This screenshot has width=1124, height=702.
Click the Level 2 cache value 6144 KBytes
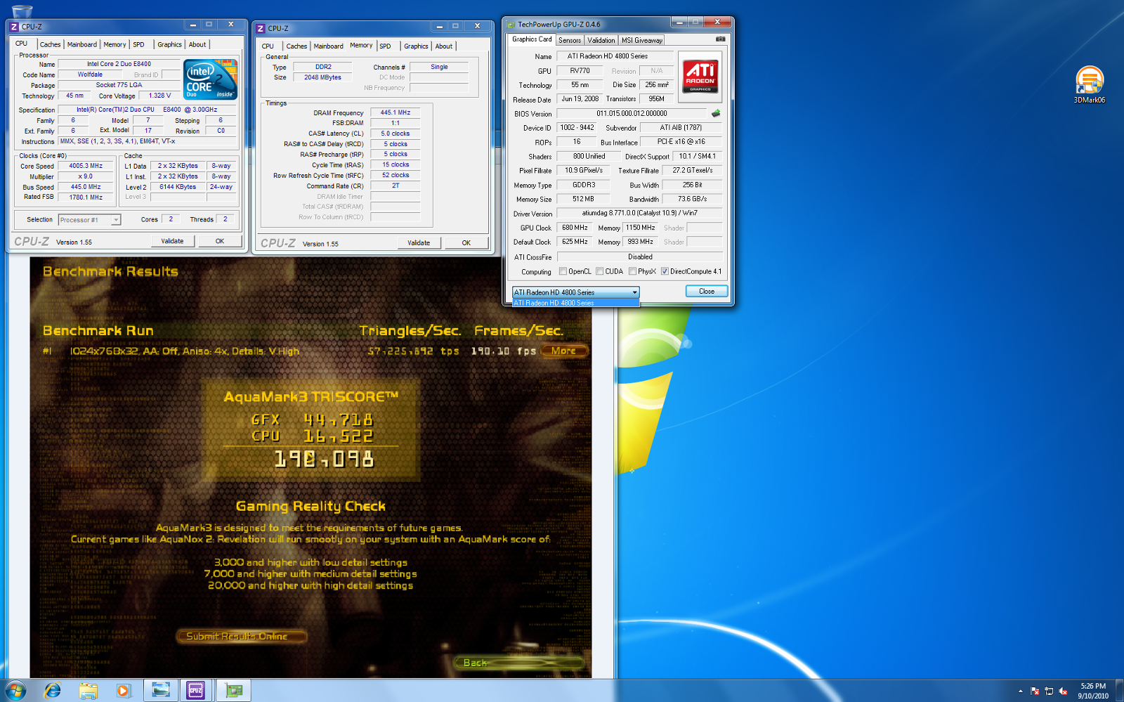177,187
